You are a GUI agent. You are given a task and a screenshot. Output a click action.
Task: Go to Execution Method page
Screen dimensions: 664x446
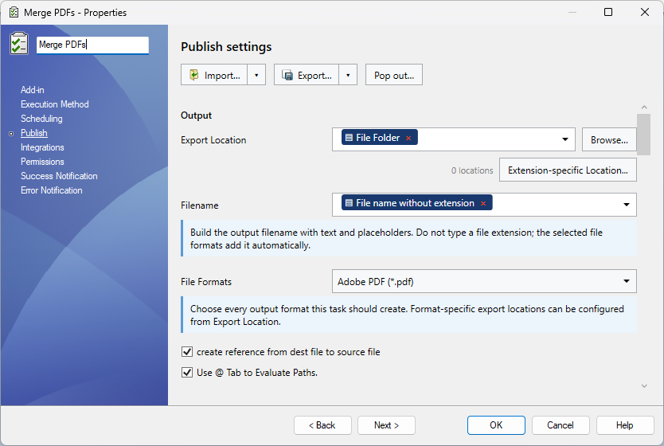(55, 104)
